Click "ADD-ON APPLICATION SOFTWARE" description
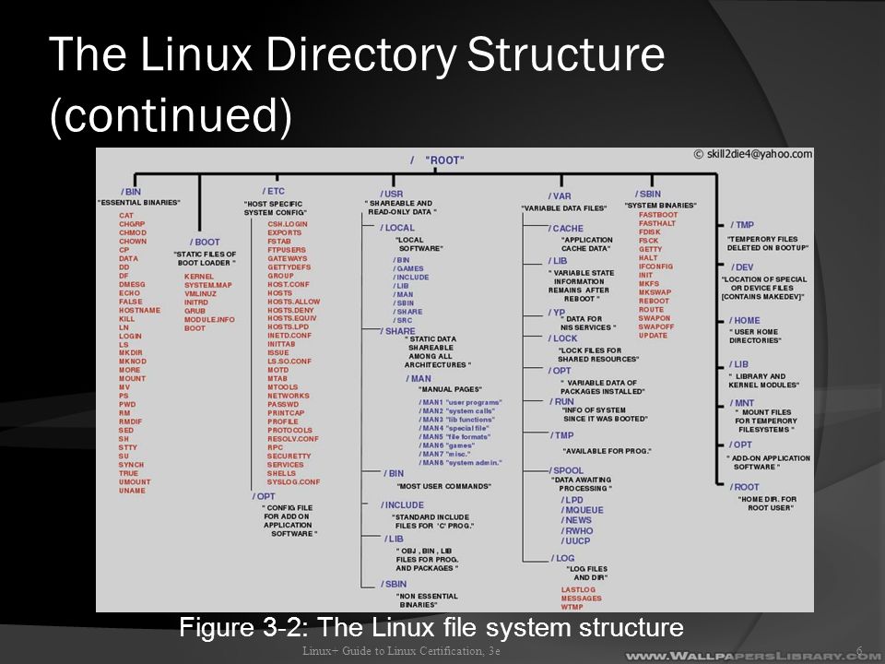Image resolution: width=885 pixels, height=664 pixels. point(768,462)
